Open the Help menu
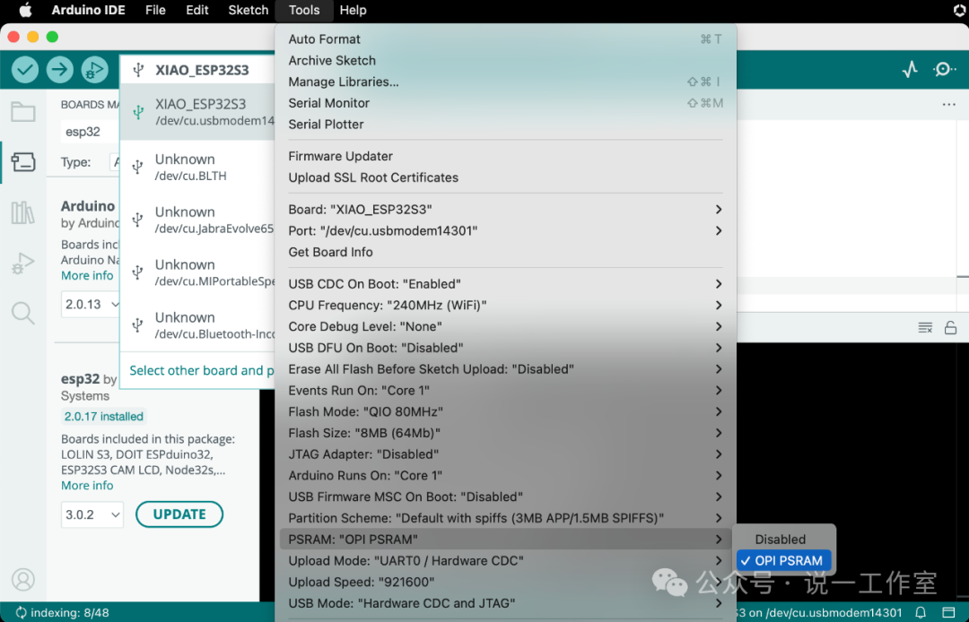969x622 pixels. [x=353, y=10]
